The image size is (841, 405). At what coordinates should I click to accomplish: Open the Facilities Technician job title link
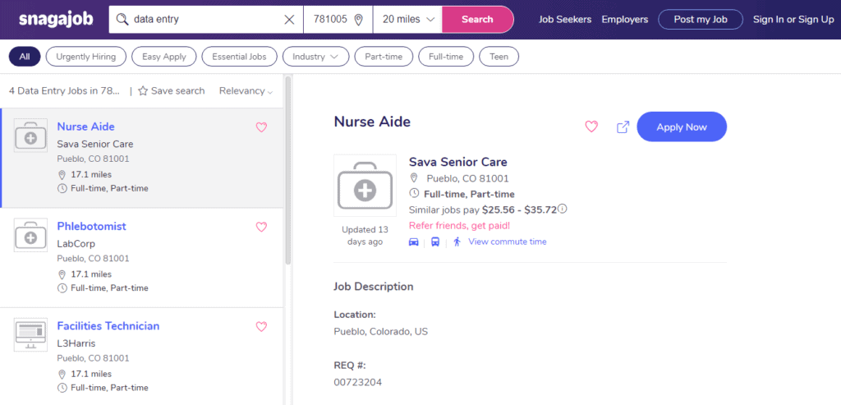(108, 326)
